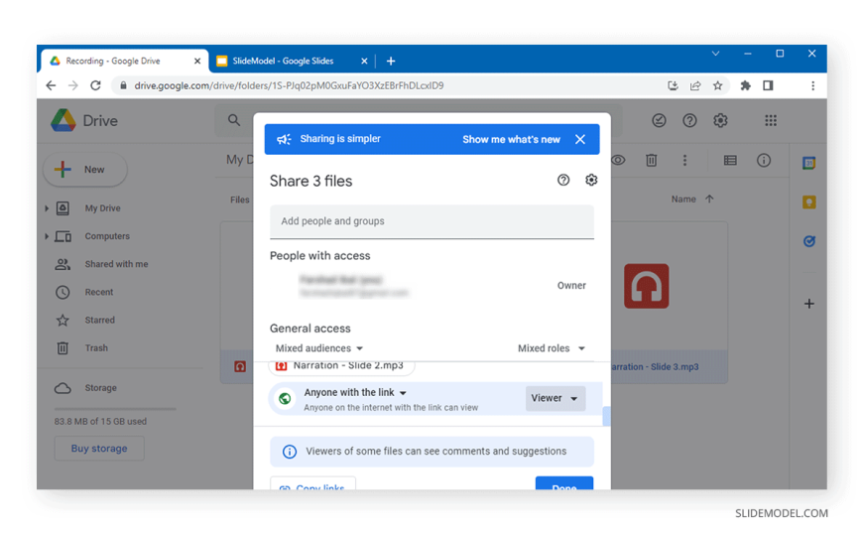Image resolution: width=863 pixels, height=535 pixels.
Task: Click the address bar URL
Action: (x=289, y=85)
